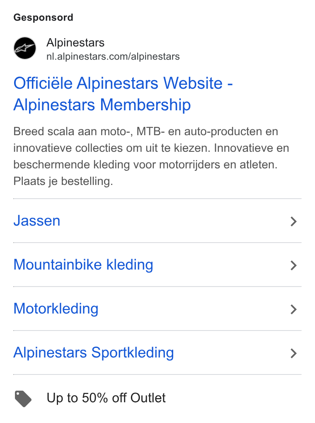Click the Gesponsord label
Image resolution: width=315 pixels, height=423 pixels.
(44, 17)
